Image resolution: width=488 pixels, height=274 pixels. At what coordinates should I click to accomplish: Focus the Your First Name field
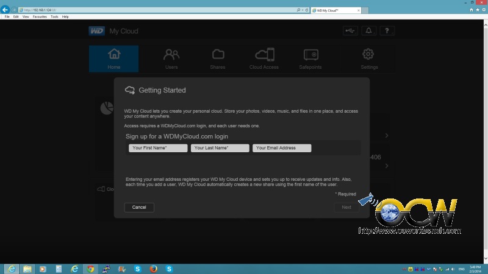(158, 148)
